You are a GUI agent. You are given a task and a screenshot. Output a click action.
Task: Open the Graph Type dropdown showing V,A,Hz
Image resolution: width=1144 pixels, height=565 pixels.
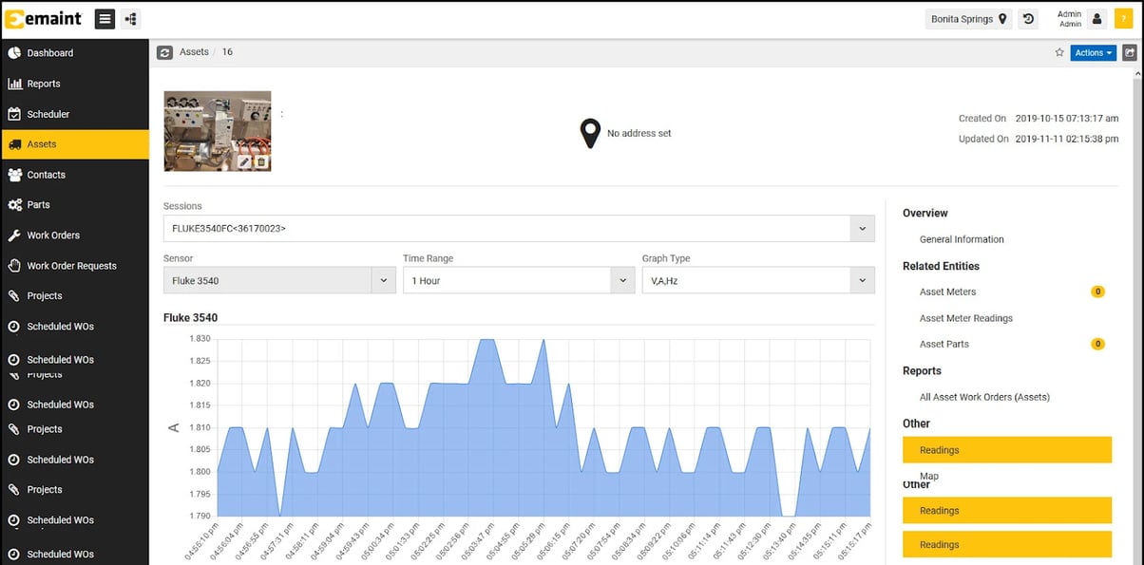tap(862, 279)
